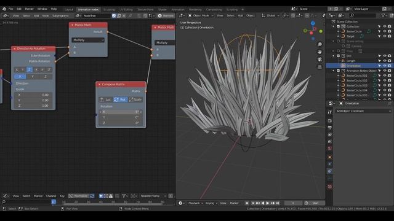Click the Remove button in node header

[166, 15]
